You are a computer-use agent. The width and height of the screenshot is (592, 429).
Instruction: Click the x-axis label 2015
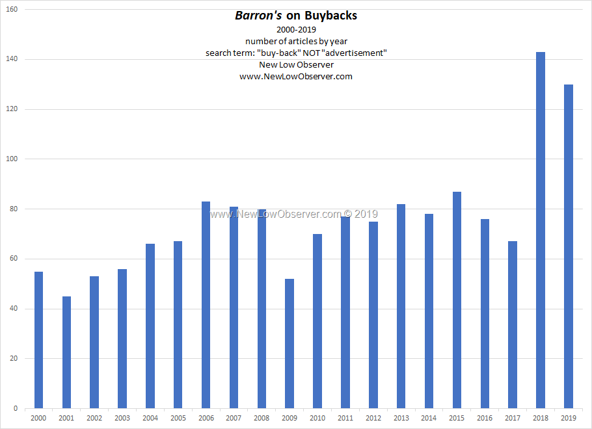[x=457, y=418]
